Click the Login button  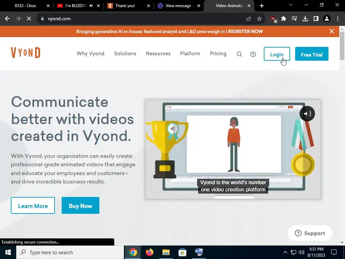(x=277, y=54)
